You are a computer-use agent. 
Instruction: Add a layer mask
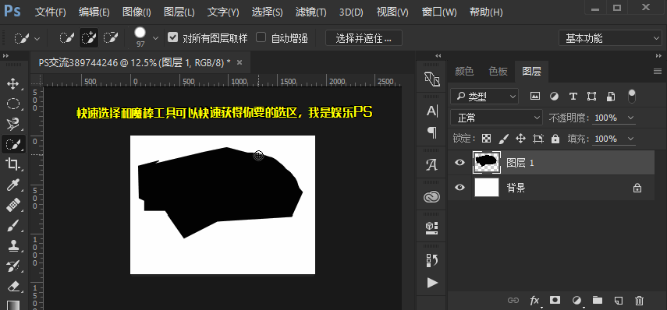tap(555, 300)
